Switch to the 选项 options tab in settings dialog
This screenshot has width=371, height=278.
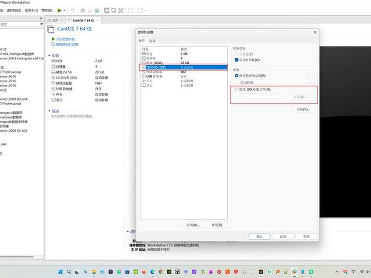click(152, 41)
